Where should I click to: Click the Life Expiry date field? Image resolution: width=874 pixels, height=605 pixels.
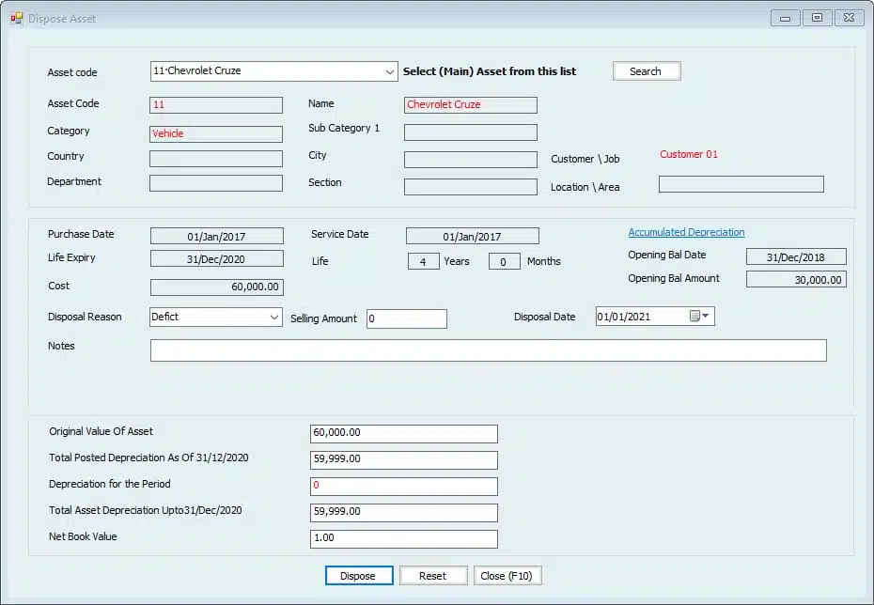[217, 258]
